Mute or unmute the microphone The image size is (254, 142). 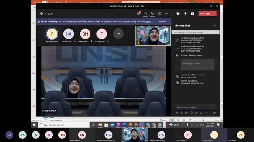click(185, 13)
